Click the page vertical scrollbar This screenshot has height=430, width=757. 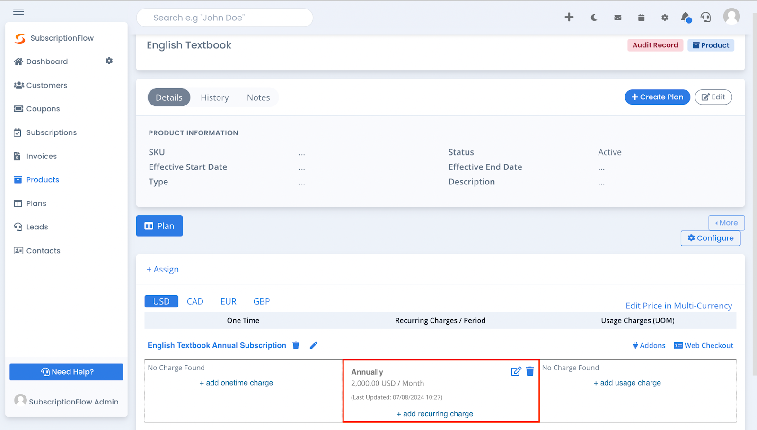click(x=754, y=194)
